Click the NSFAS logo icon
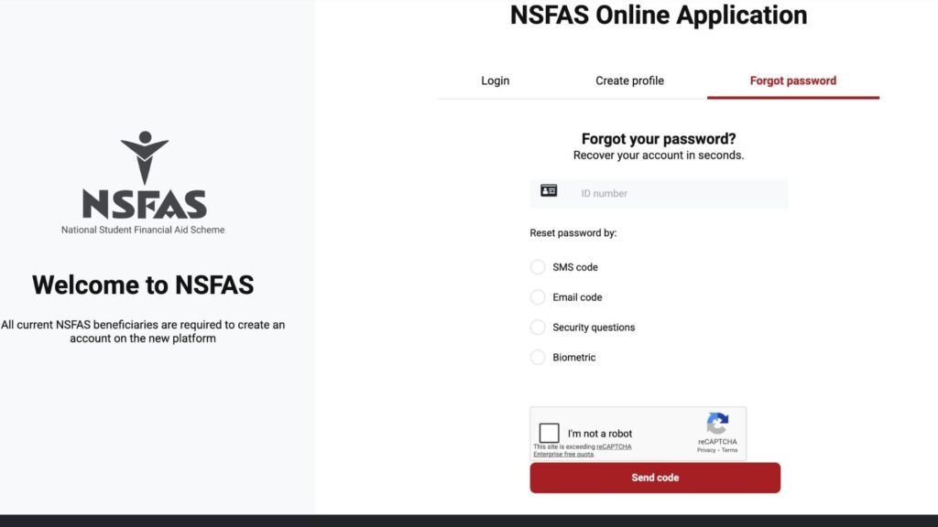The height and width of the screenshot is (527, 938). [143, 153]
